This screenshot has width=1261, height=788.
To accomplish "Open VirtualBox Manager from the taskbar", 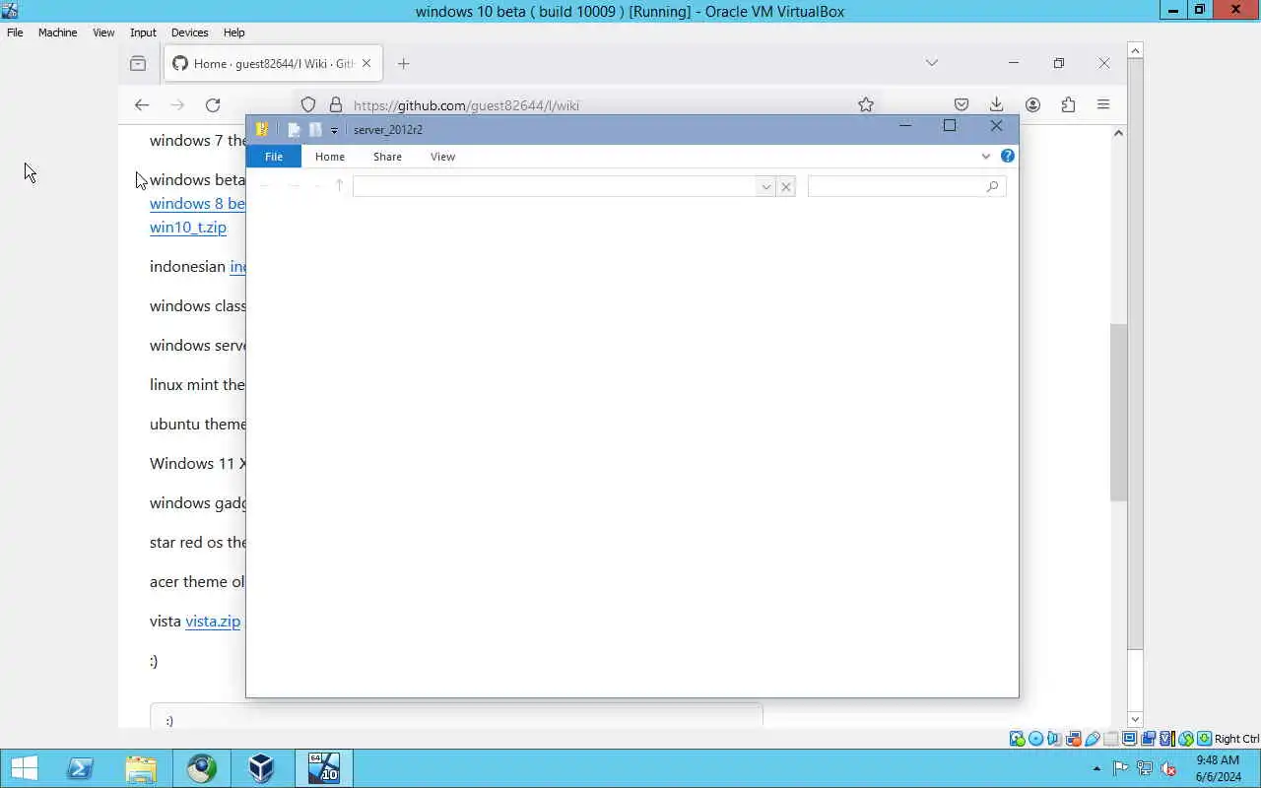I will (261, 768).
